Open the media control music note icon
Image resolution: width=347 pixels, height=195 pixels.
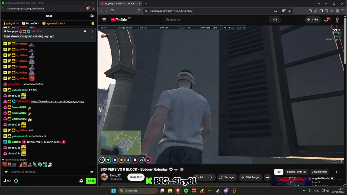click(316, 11)
